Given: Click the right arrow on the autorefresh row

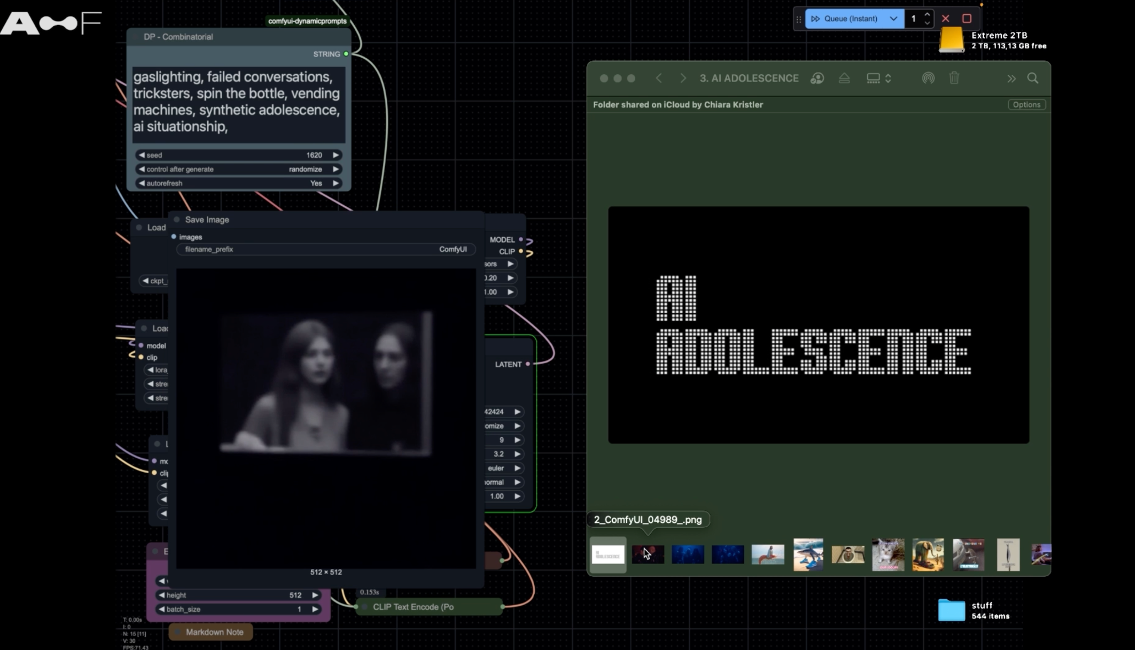Looking at the screenshot, I should 335,183.
